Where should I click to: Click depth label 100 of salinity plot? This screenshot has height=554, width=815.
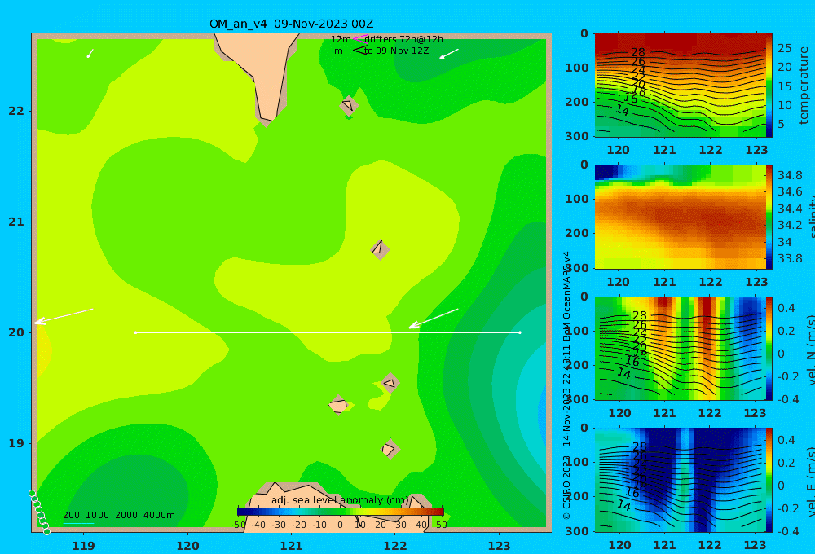[x=577, y=199]
